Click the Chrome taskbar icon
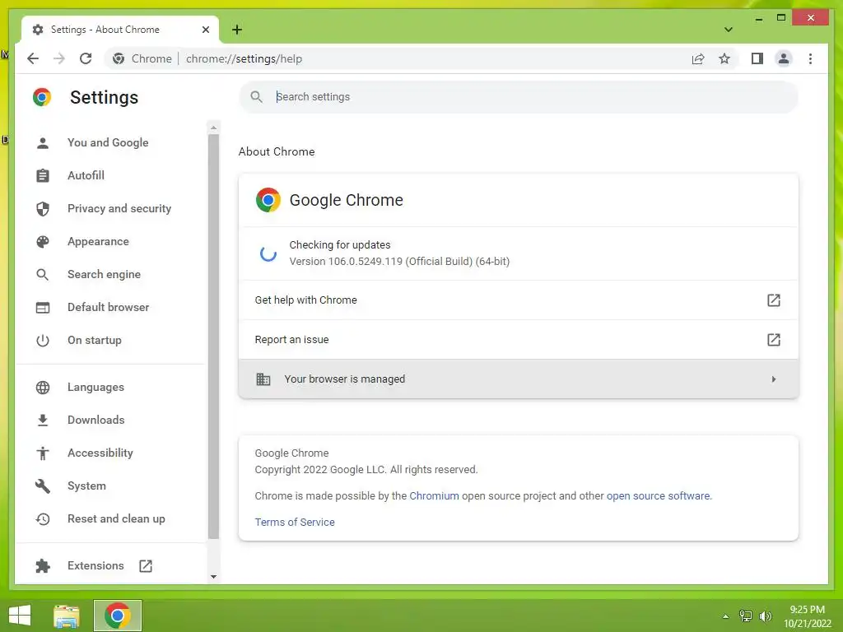 coord(117,616)
